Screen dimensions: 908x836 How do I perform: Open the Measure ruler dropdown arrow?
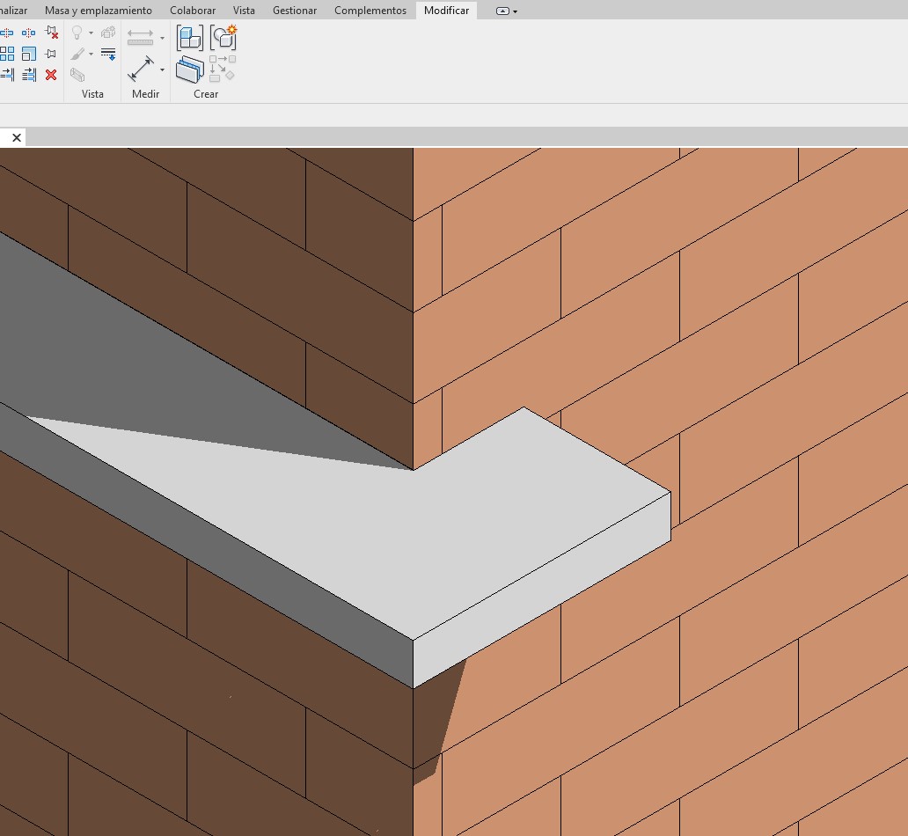[162, 38]
